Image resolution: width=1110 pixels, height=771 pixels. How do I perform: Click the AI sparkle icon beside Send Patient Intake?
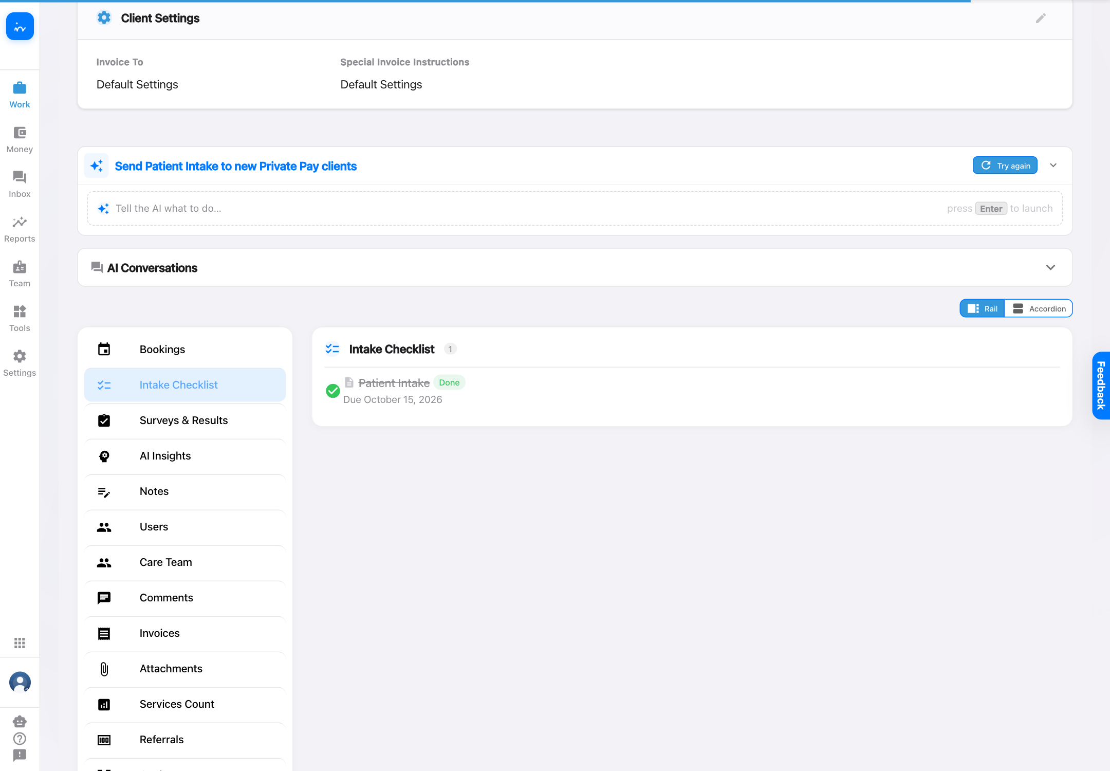tap(97, 166)
